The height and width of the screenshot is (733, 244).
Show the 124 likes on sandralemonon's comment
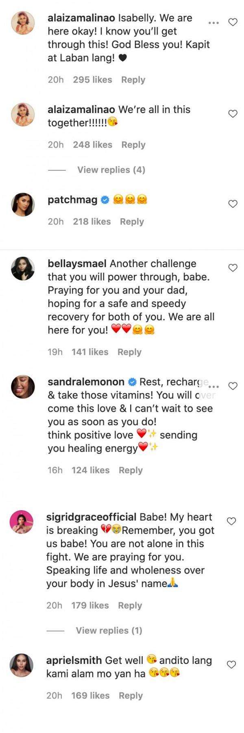click(90, 470)
